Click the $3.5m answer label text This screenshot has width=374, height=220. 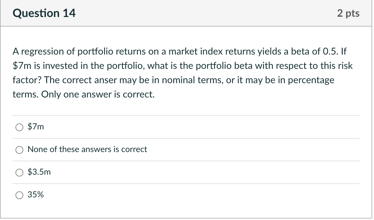(x=39, y=172)
